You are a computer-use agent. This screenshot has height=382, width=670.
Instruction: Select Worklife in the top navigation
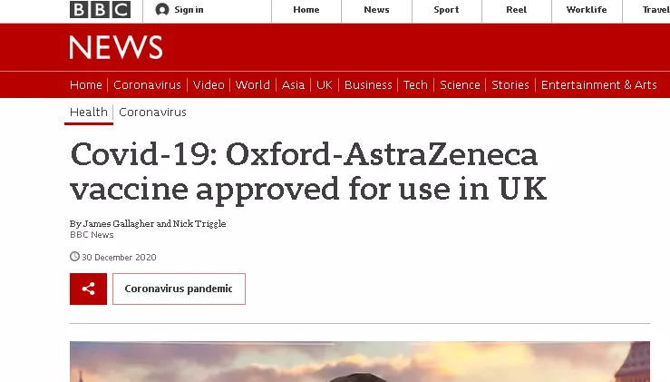[x=587, y=10]
